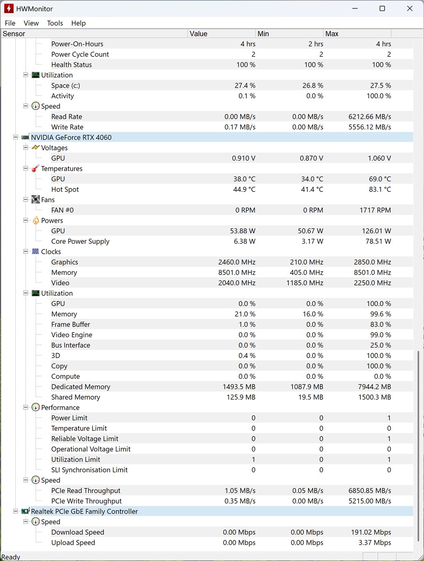This screenshot has height=561, width=424.
Task: Click the Powers flame icon
Action: coord(36,220)
